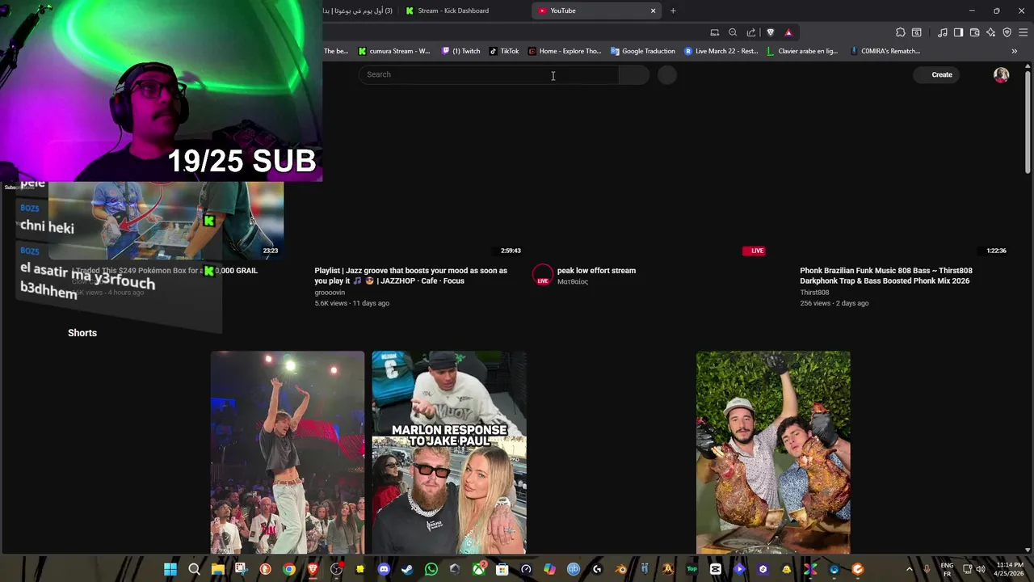The image size is (1034, 582).
Task: Open DuckDuckGo browser from the taskbar
Action: click(265, 569)
